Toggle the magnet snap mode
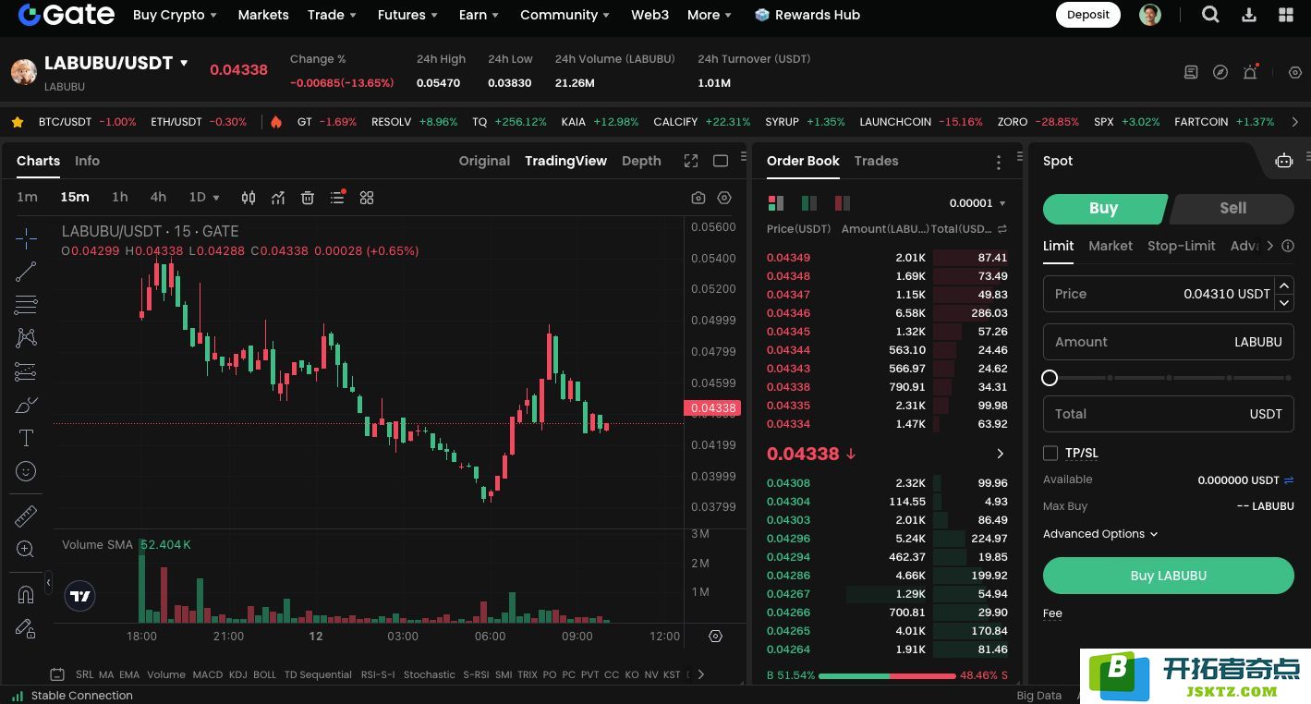Viewport: 1311px width, 704px height. point(26,595)
